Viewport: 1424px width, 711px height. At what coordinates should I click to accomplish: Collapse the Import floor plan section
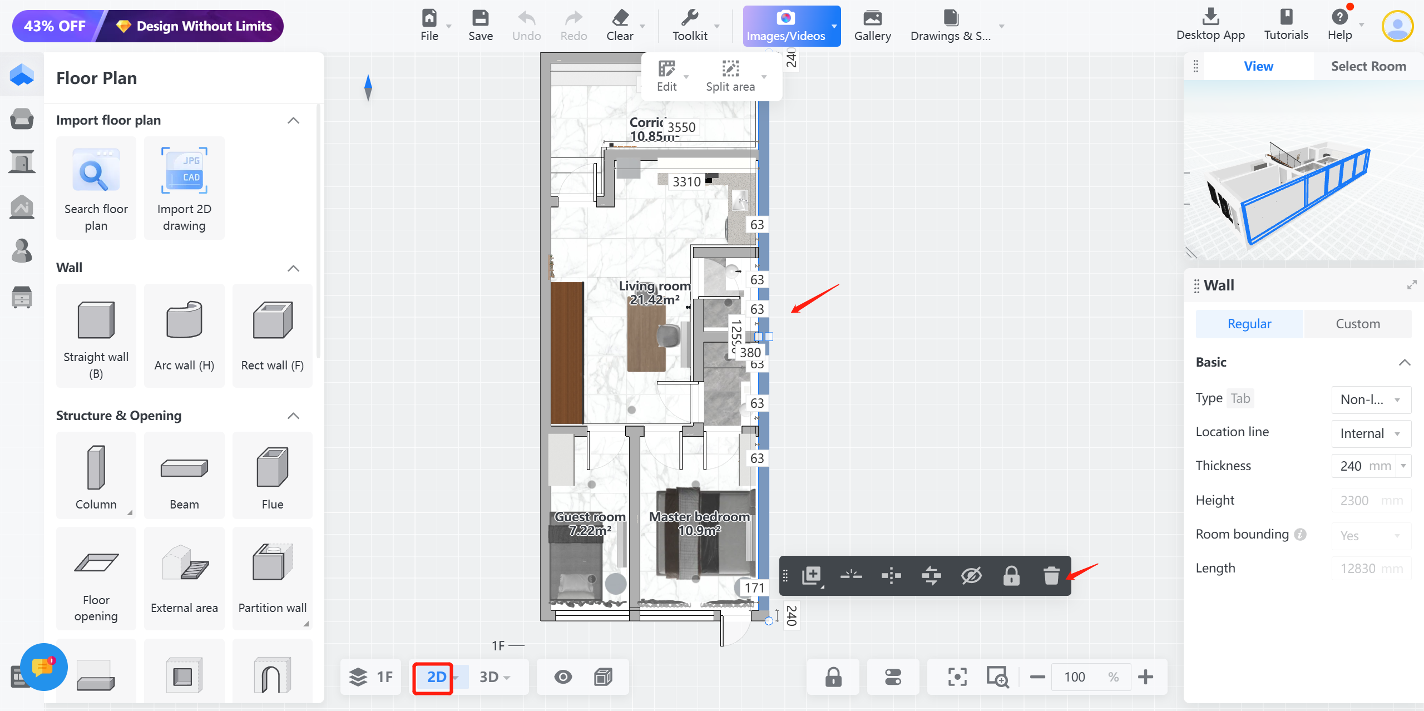(x=293, y=120)
